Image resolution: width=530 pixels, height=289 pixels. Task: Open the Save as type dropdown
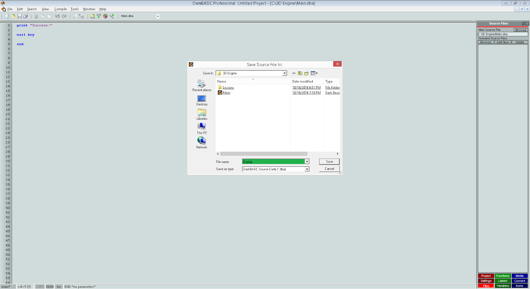[x=307, y=169]
